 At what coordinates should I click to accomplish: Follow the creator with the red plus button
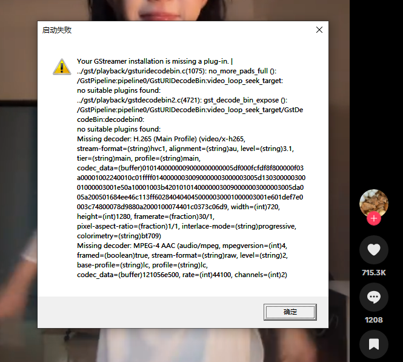[374, 218]
